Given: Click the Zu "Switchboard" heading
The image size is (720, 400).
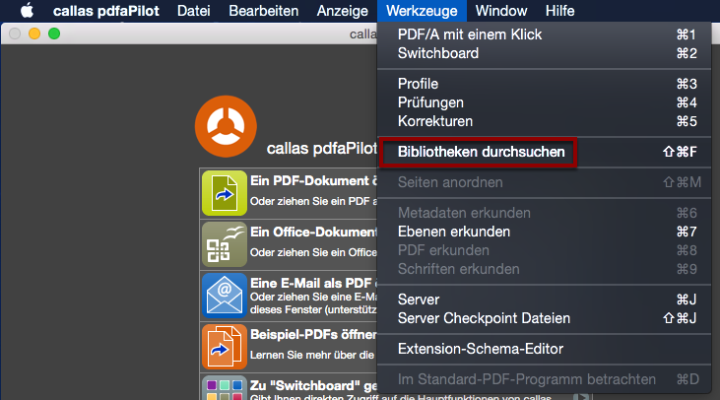Looking at the screenshot, I should 313,386.
